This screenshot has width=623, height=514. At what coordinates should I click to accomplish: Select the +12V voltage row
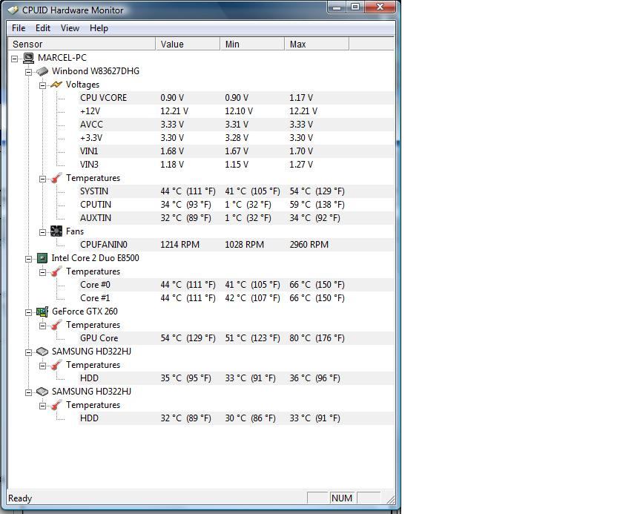click(237, 111)
